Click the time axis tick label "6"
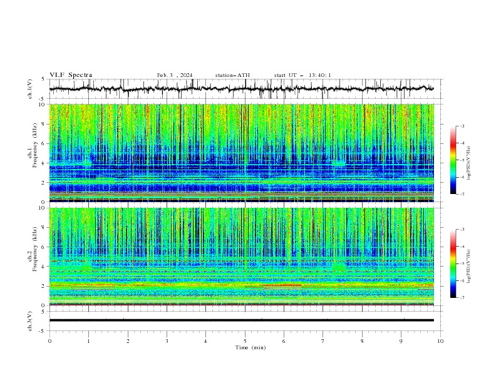496x383 pixels. coord(284,341)
